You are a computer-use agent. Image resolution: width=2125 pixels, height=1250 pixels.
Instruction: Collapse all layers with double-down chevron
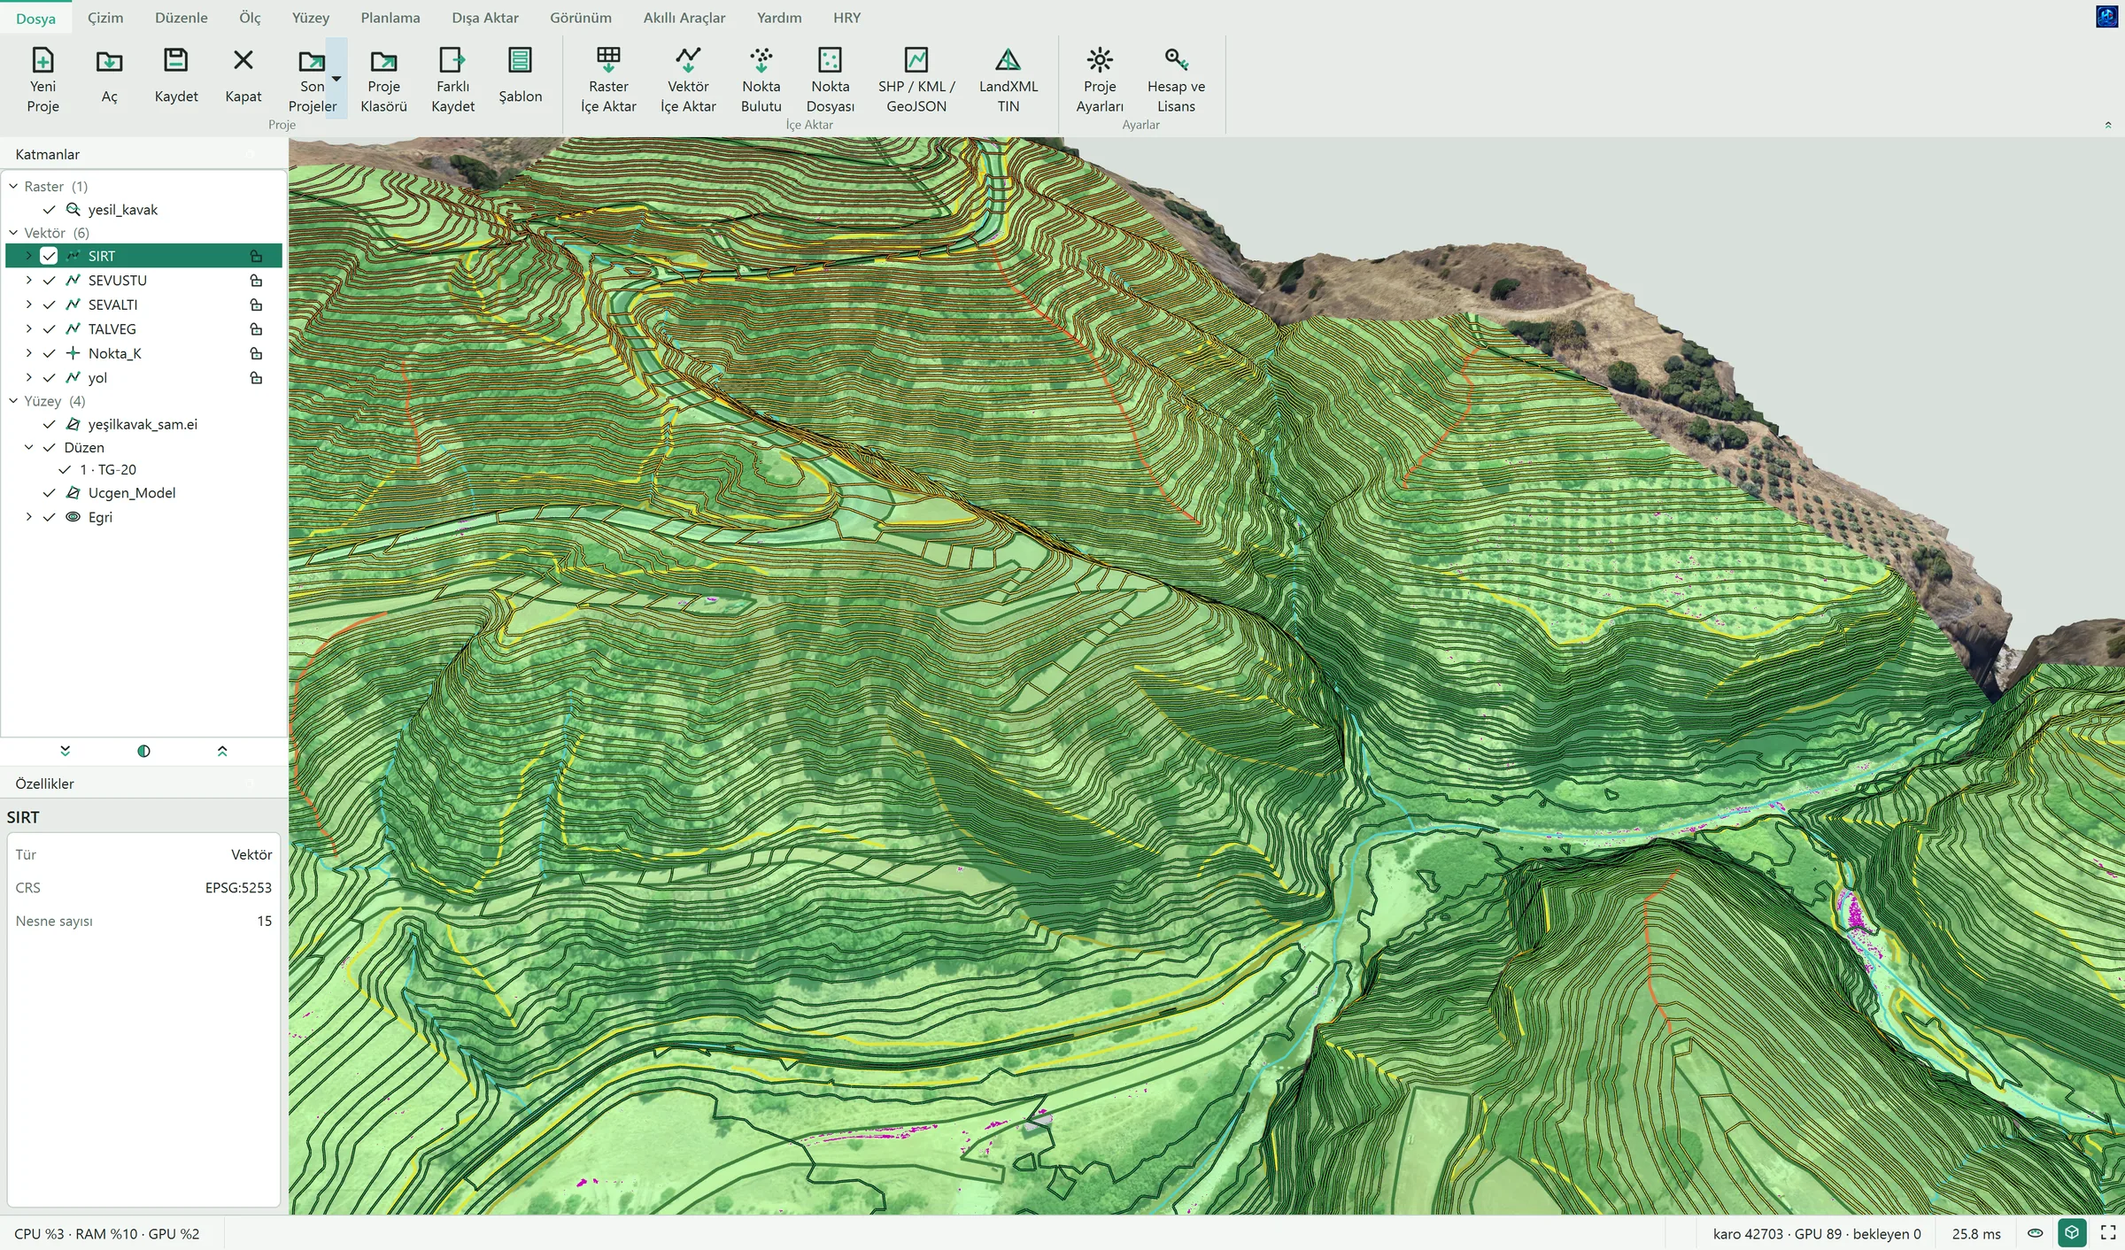click(65, 751)
